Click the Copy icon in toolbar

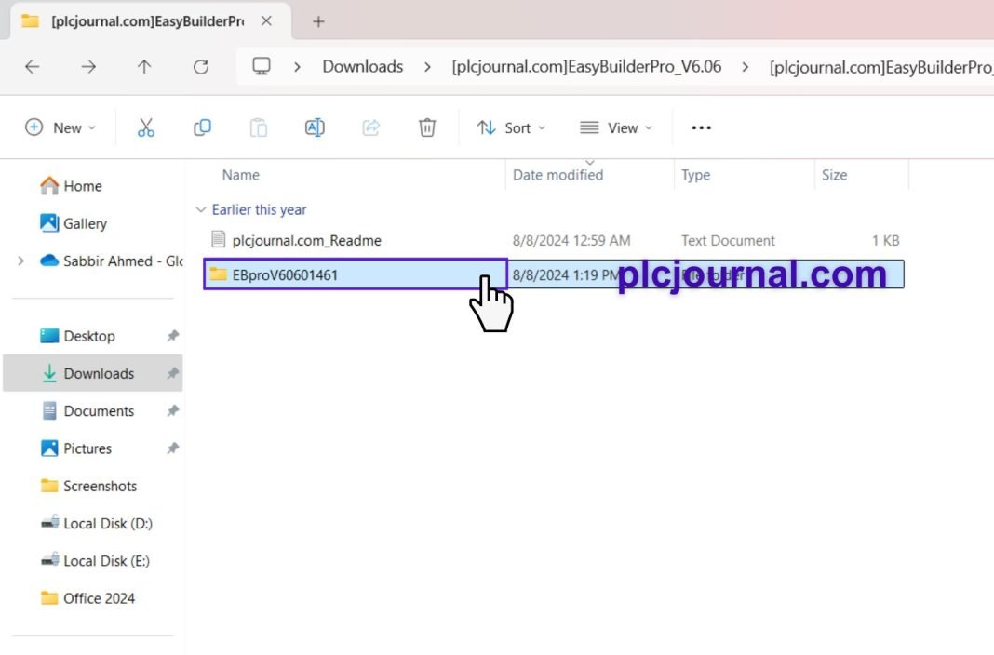coord(202,127)
